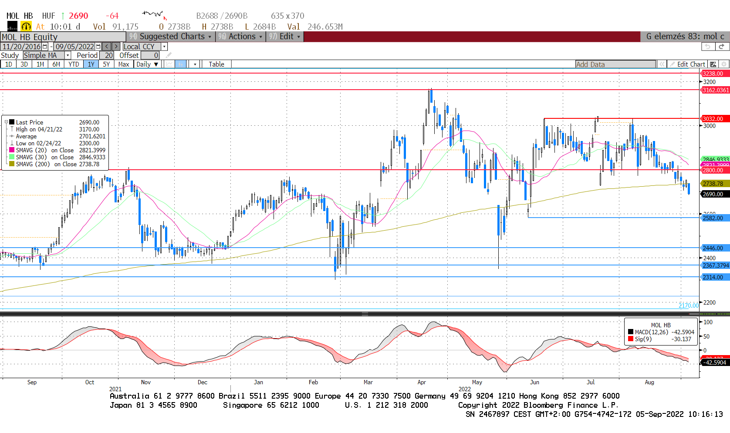
Task: Click the Table button
Action: (x=216, y=64)
